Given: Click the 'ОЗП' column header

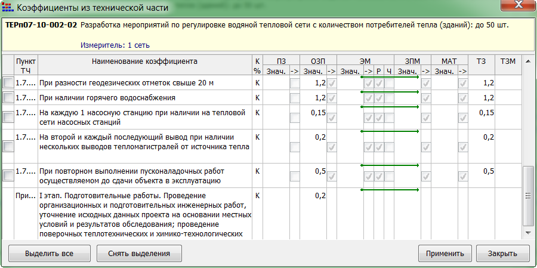Looking at the screenshot, I should tap(318, 61).
